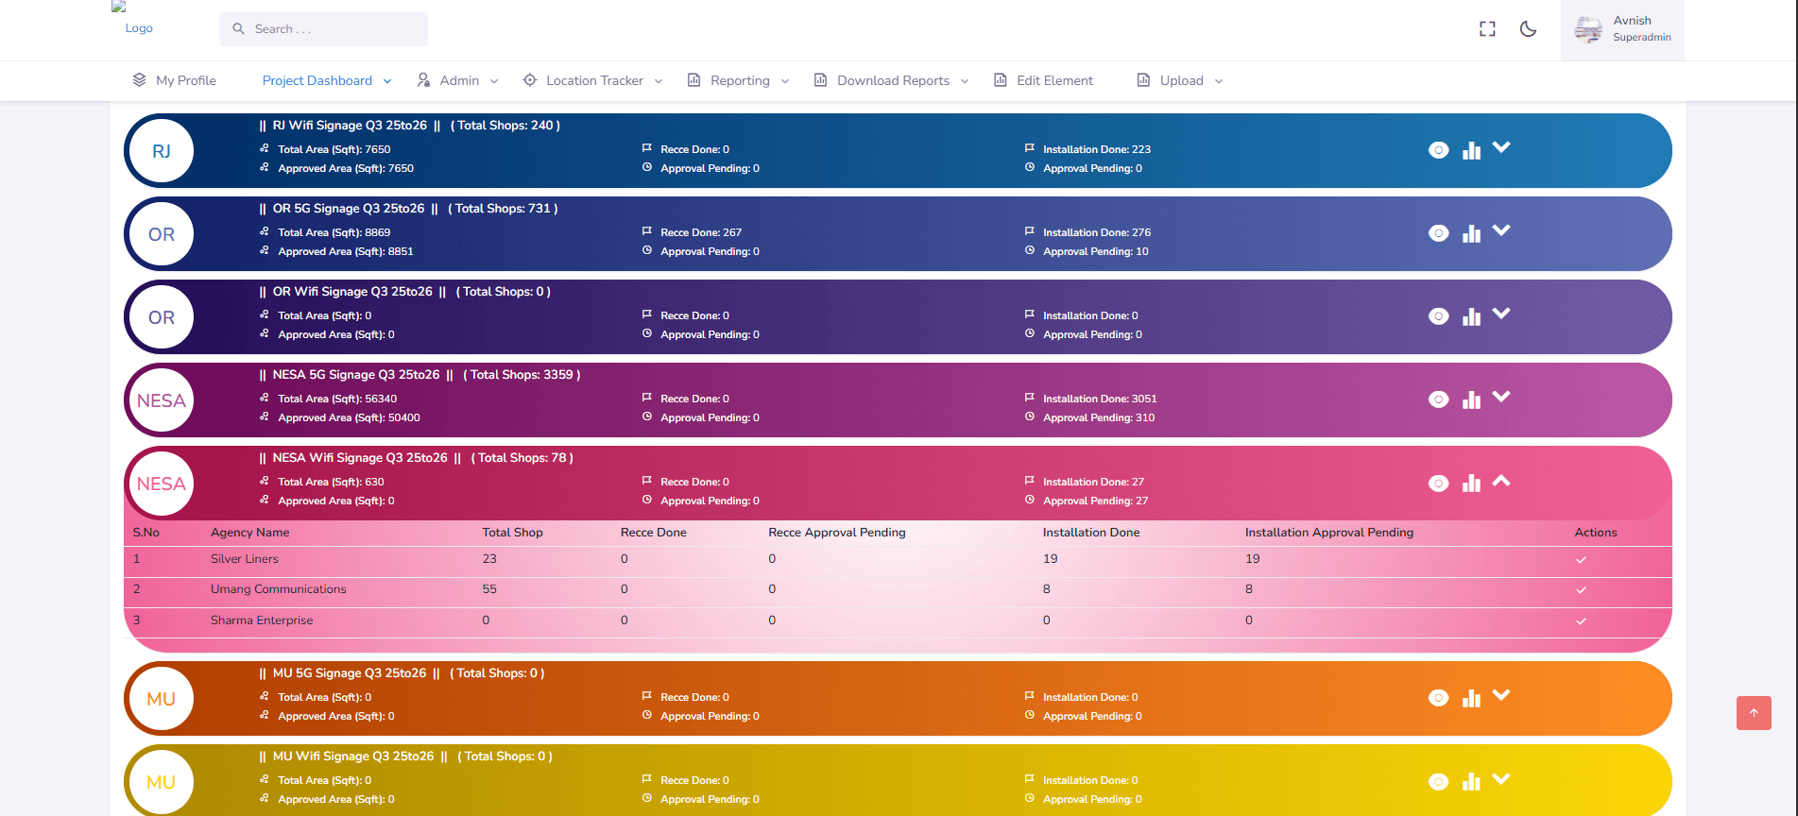Open the Location Tracker menu

coord(593,81)
